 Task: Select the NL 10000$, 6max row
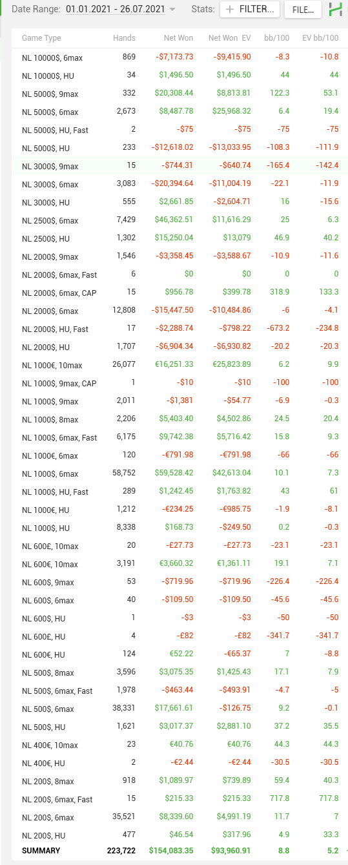pyautogui.click(x=179, y=57)
